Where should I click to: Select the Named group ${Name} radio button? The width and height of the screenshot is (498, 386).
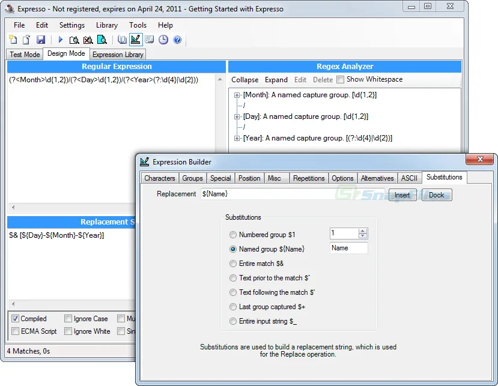(233, 249)
